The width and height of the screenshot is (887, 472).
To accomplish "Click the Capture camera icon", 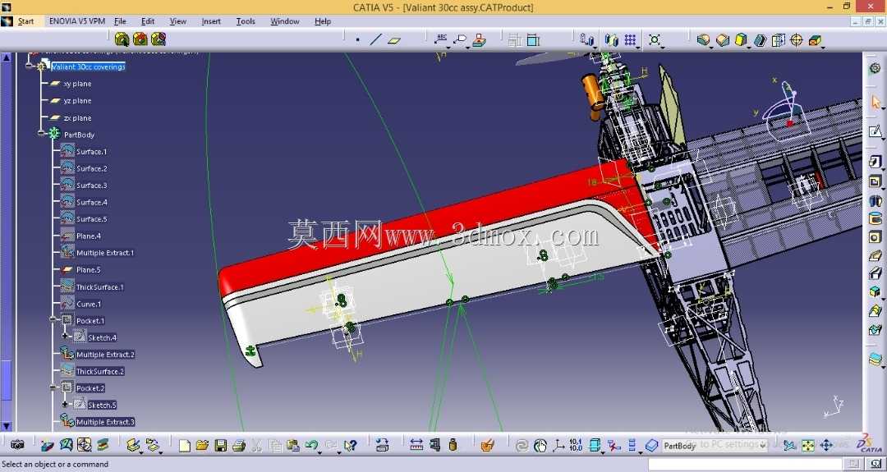I will pyautogui.click(x=17, y=445).
